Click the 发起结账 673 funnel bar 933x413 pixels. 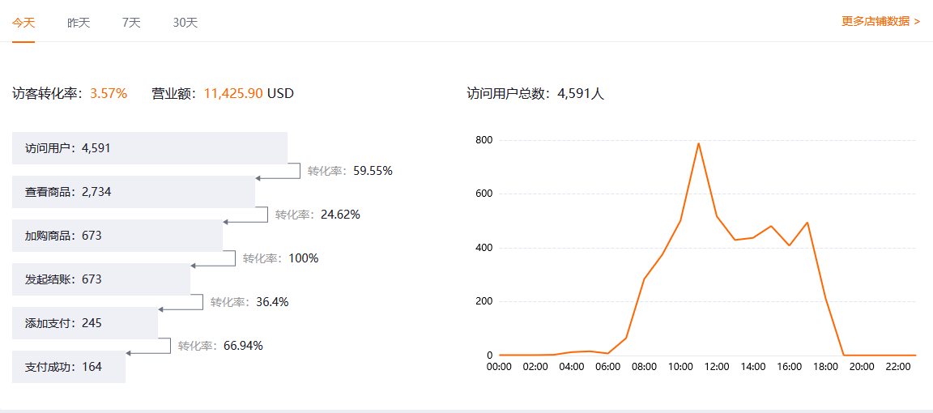(x=101, y=279)
